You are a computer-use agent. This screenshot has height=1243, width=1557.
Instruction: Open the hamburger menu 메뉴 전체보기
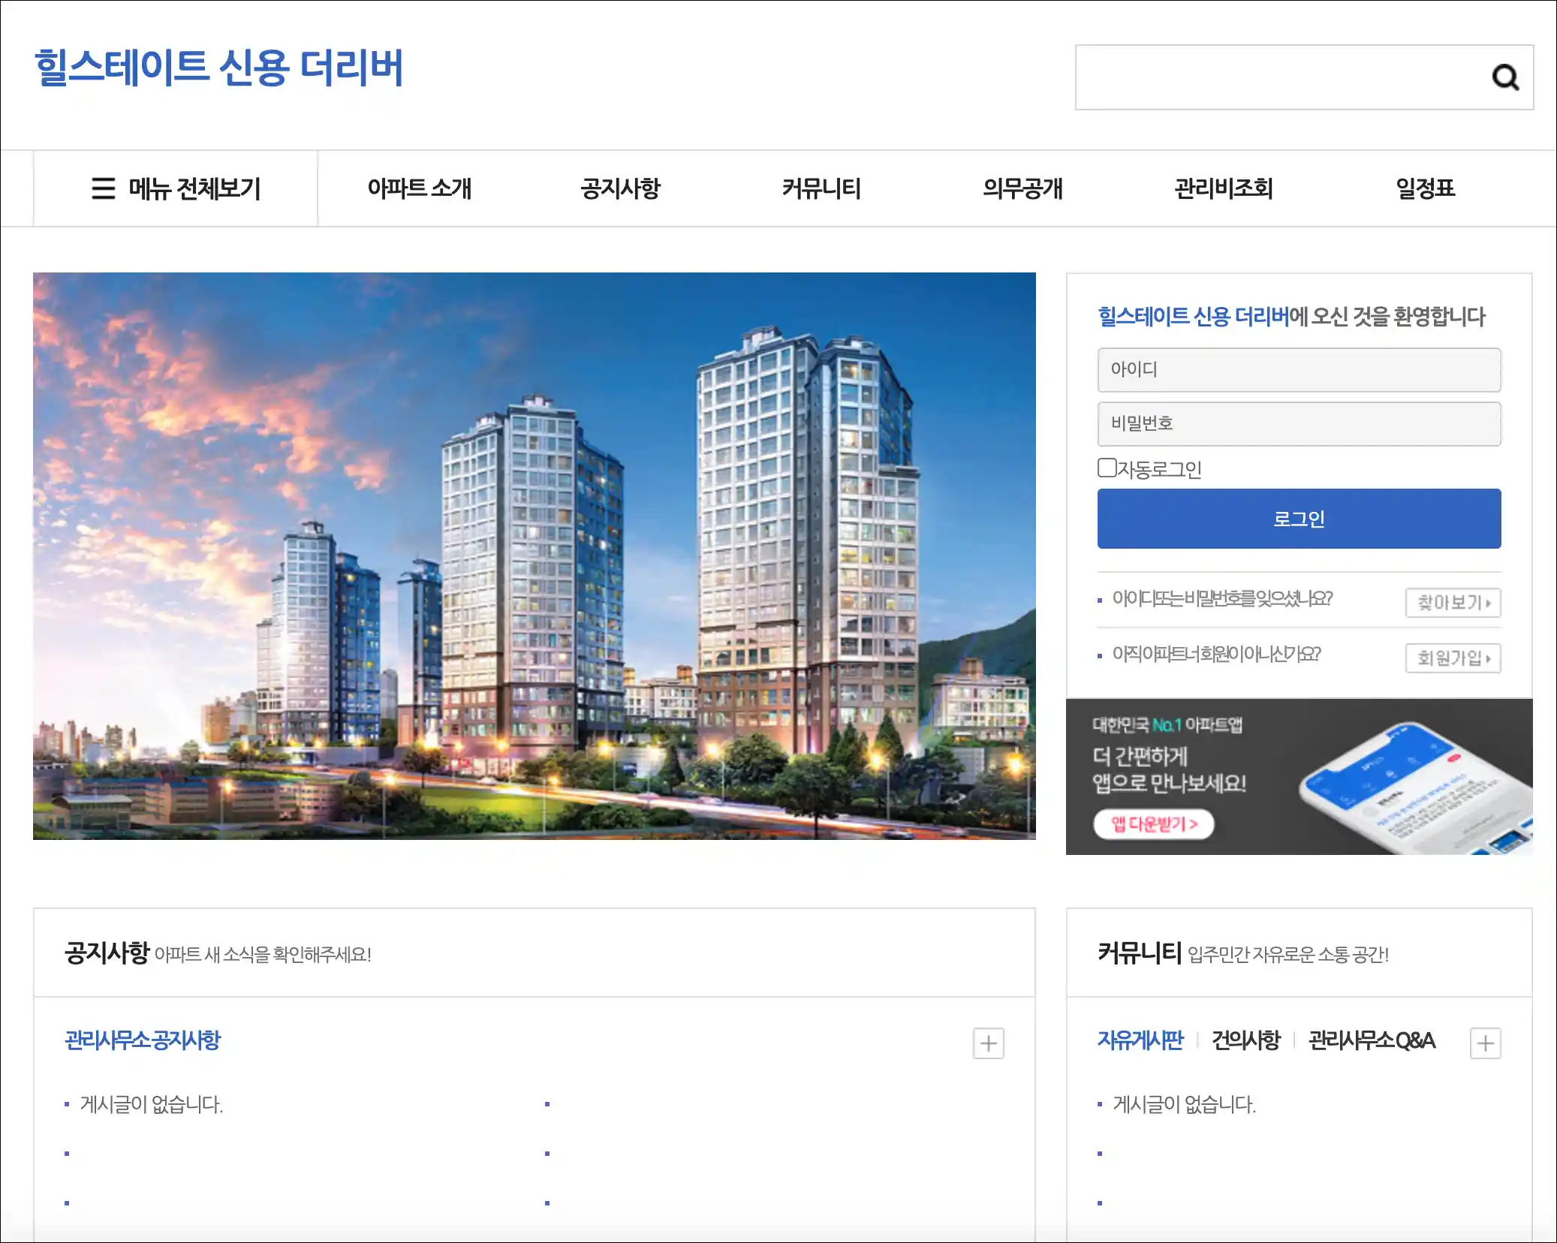(x=176, y=188)
